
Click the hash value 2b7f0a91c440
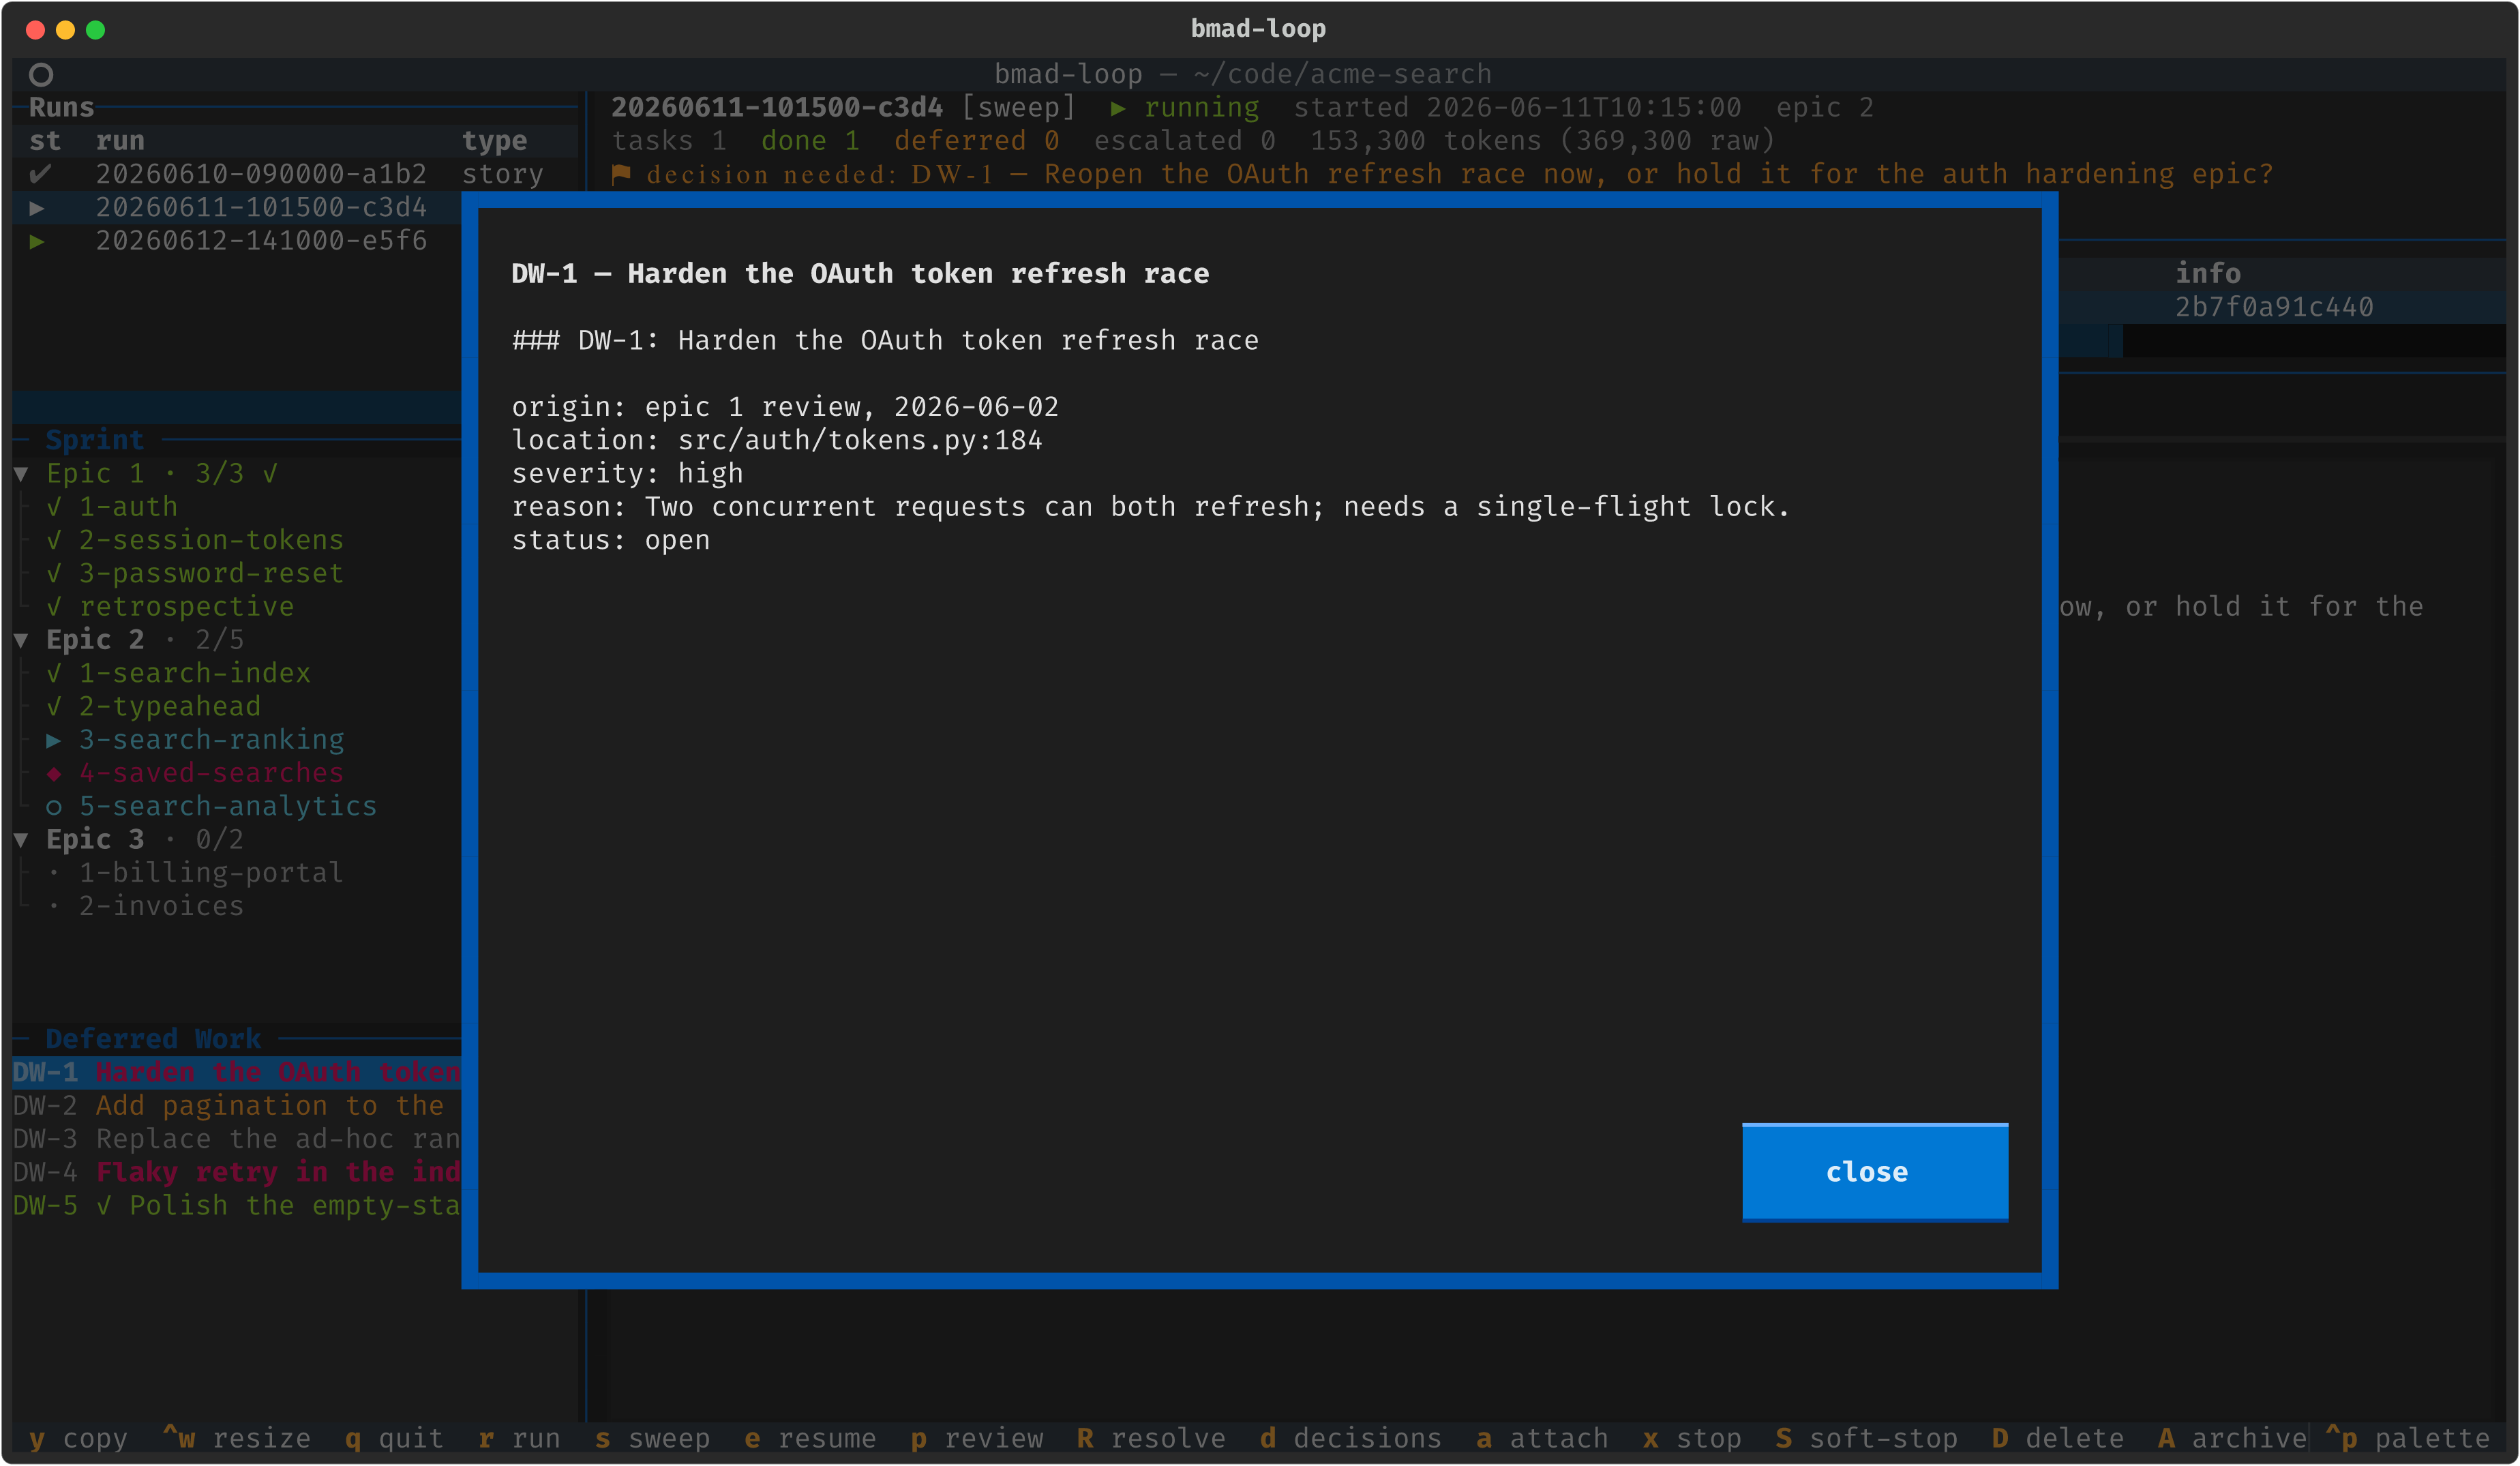(x=2274, y=307)
